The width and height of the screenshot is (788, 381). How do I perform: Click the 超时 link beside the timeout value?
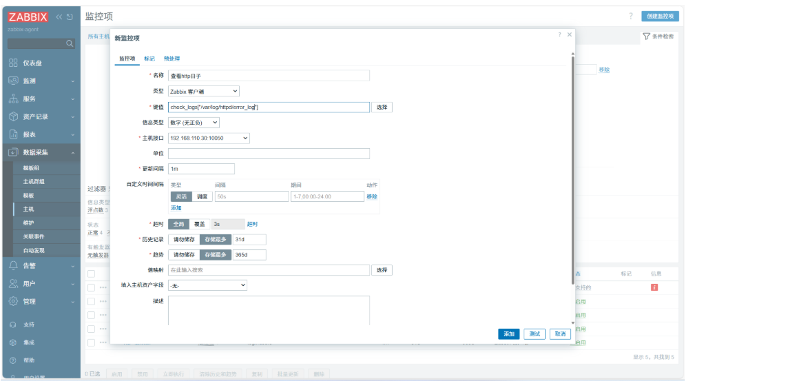click(252, 224)
